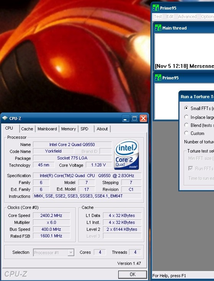Open the Processor #1 selection dropdown
The height and width of the screenshot is (281, 214).
coord(54,253)
